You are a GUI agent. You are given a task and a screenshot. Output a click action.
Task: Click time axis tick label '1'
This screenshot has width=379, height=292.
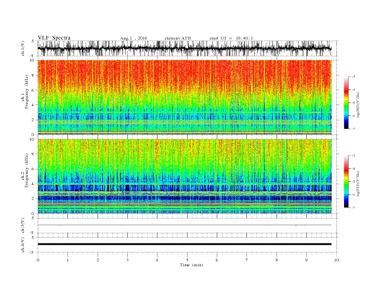68,260
